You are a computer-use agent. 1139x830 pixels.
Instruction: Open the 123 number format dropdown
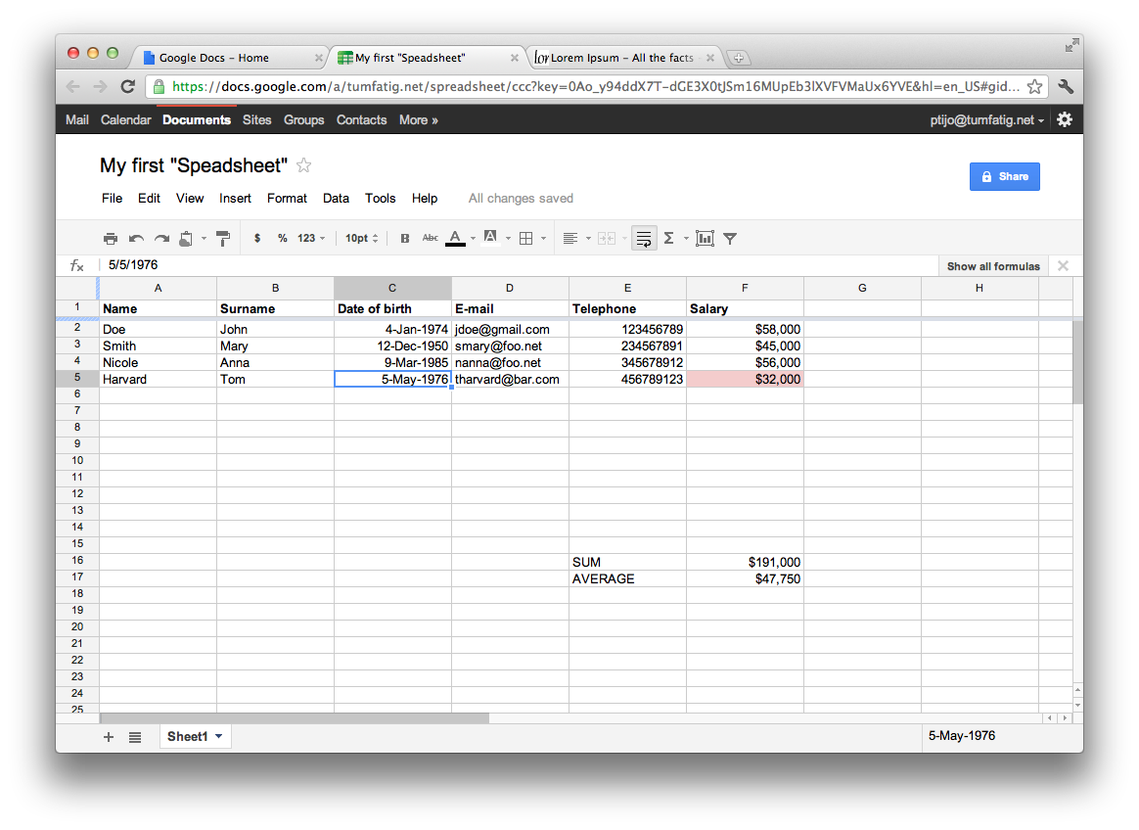(311, 239)
